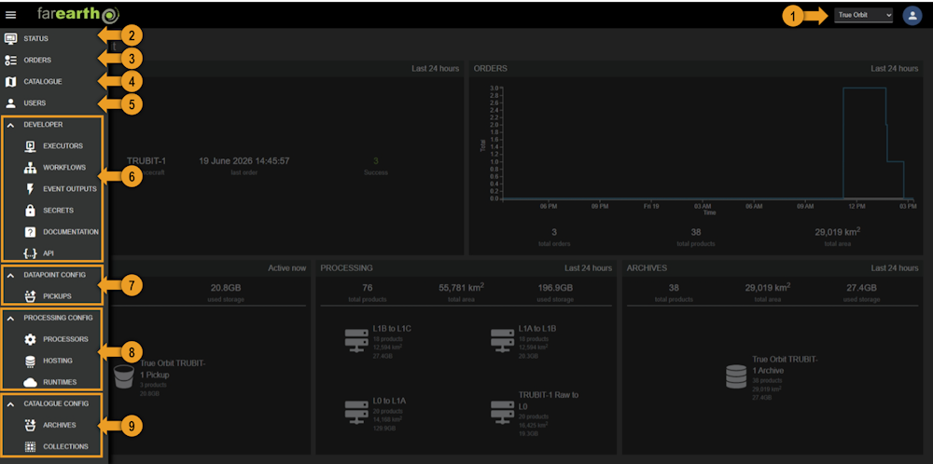
Task: Click the L1B to L1C server icon
Action: point(356,340)
